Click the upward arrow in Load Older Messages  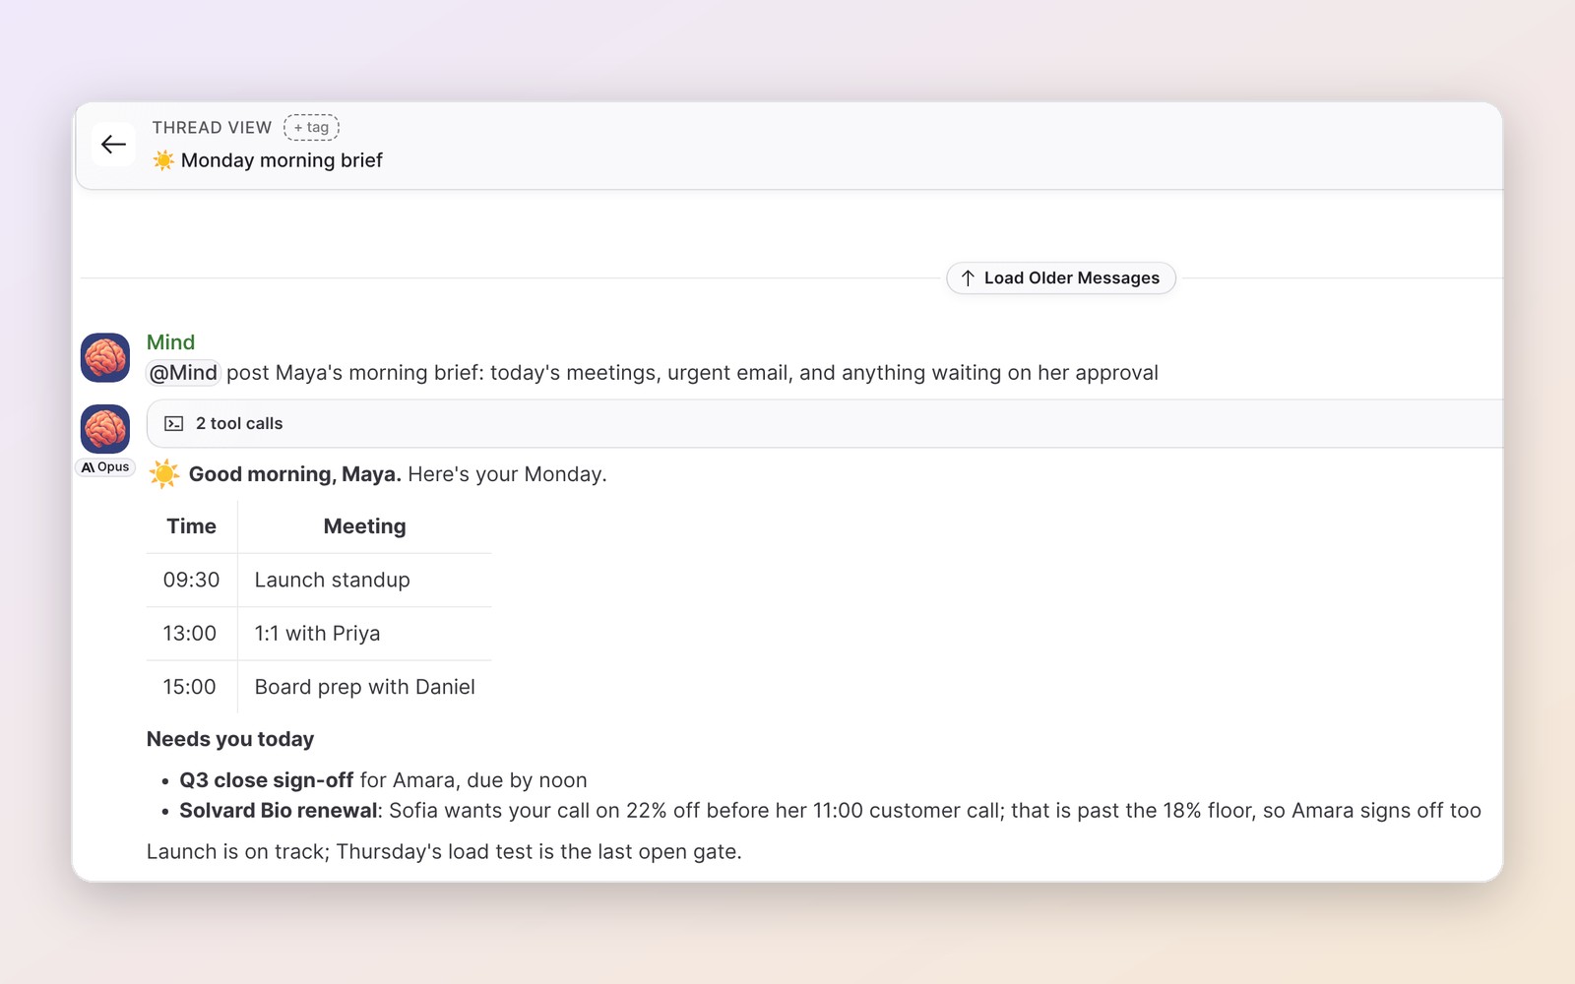click(x=968, y=278)
